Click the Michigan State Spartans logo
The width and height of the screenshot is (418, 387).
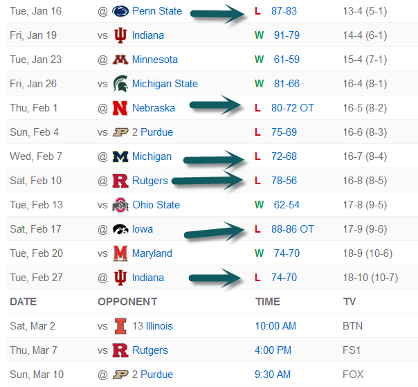(x=121, y=84)
